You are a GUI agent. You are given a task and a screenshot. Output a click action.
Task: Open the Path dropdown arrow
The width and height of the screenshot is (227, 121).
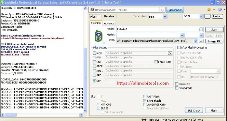(195, 41)
